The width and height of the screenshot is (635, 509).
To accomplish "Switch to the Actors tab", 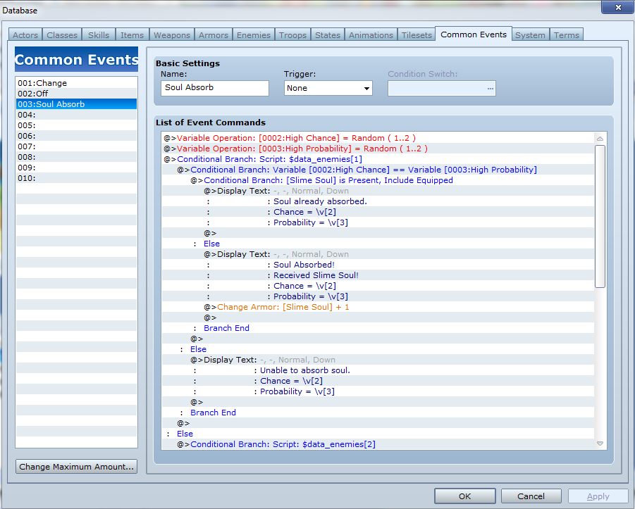I will 25,35.
